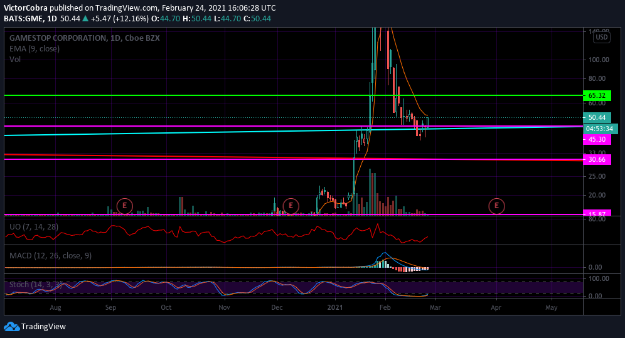The height and width of the screenshot is (338, 625).
Task: Click the Vol indicator label
Action: point(15,60)
